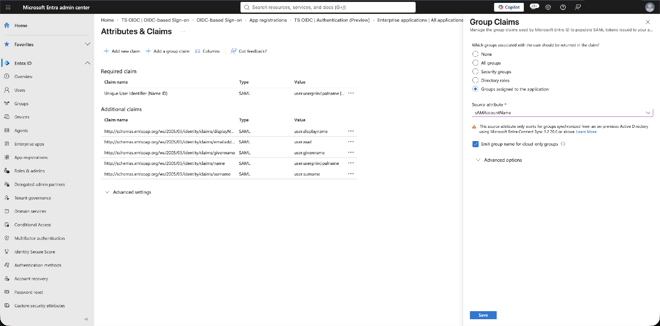Open Copilot from the top bar
The image size is (660, 326).
pos(509,7)
